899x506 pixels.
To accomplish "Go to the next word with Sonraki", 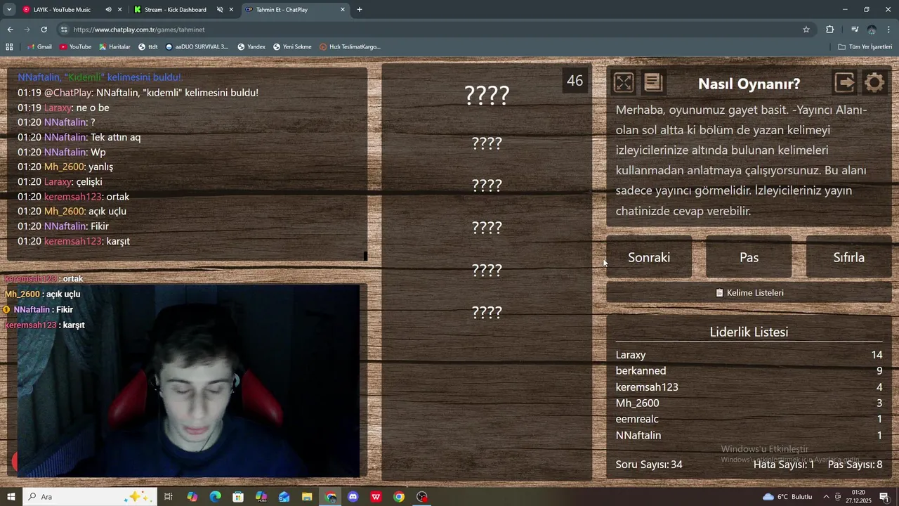I will 649,257.
